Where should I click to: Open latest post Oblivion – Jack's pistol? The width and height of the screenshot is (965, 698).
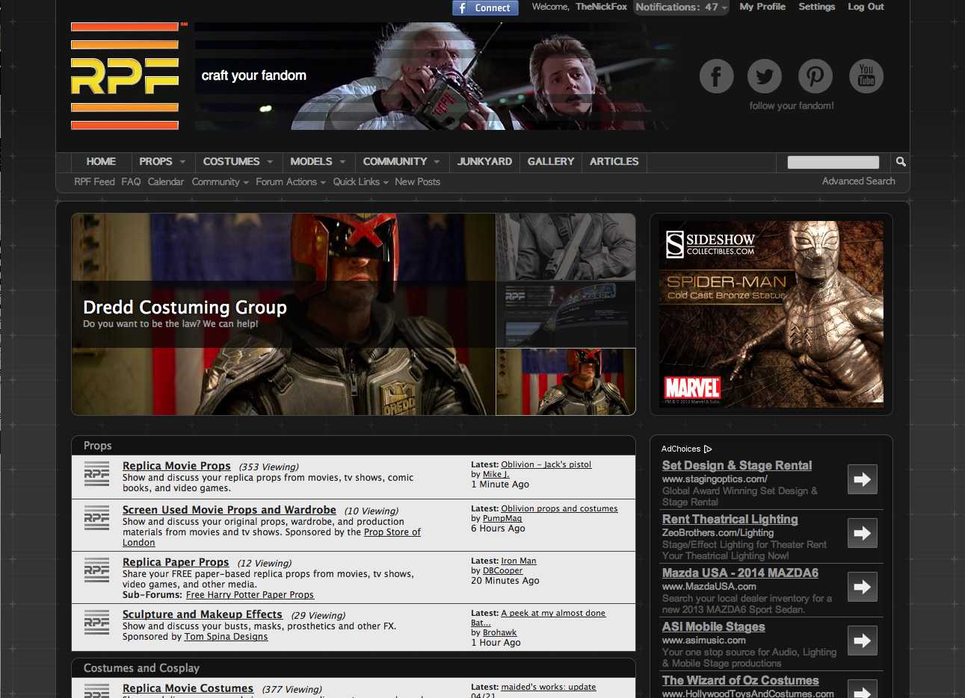546,464
